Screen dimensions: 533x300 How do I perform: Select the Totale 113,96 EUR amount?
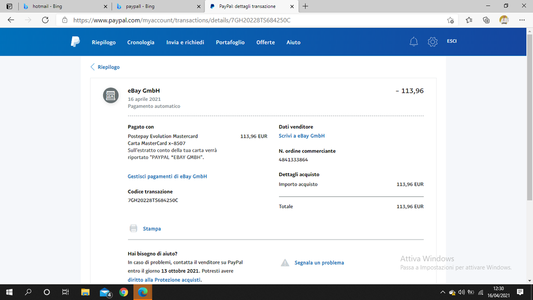click(x=410, y=207)
